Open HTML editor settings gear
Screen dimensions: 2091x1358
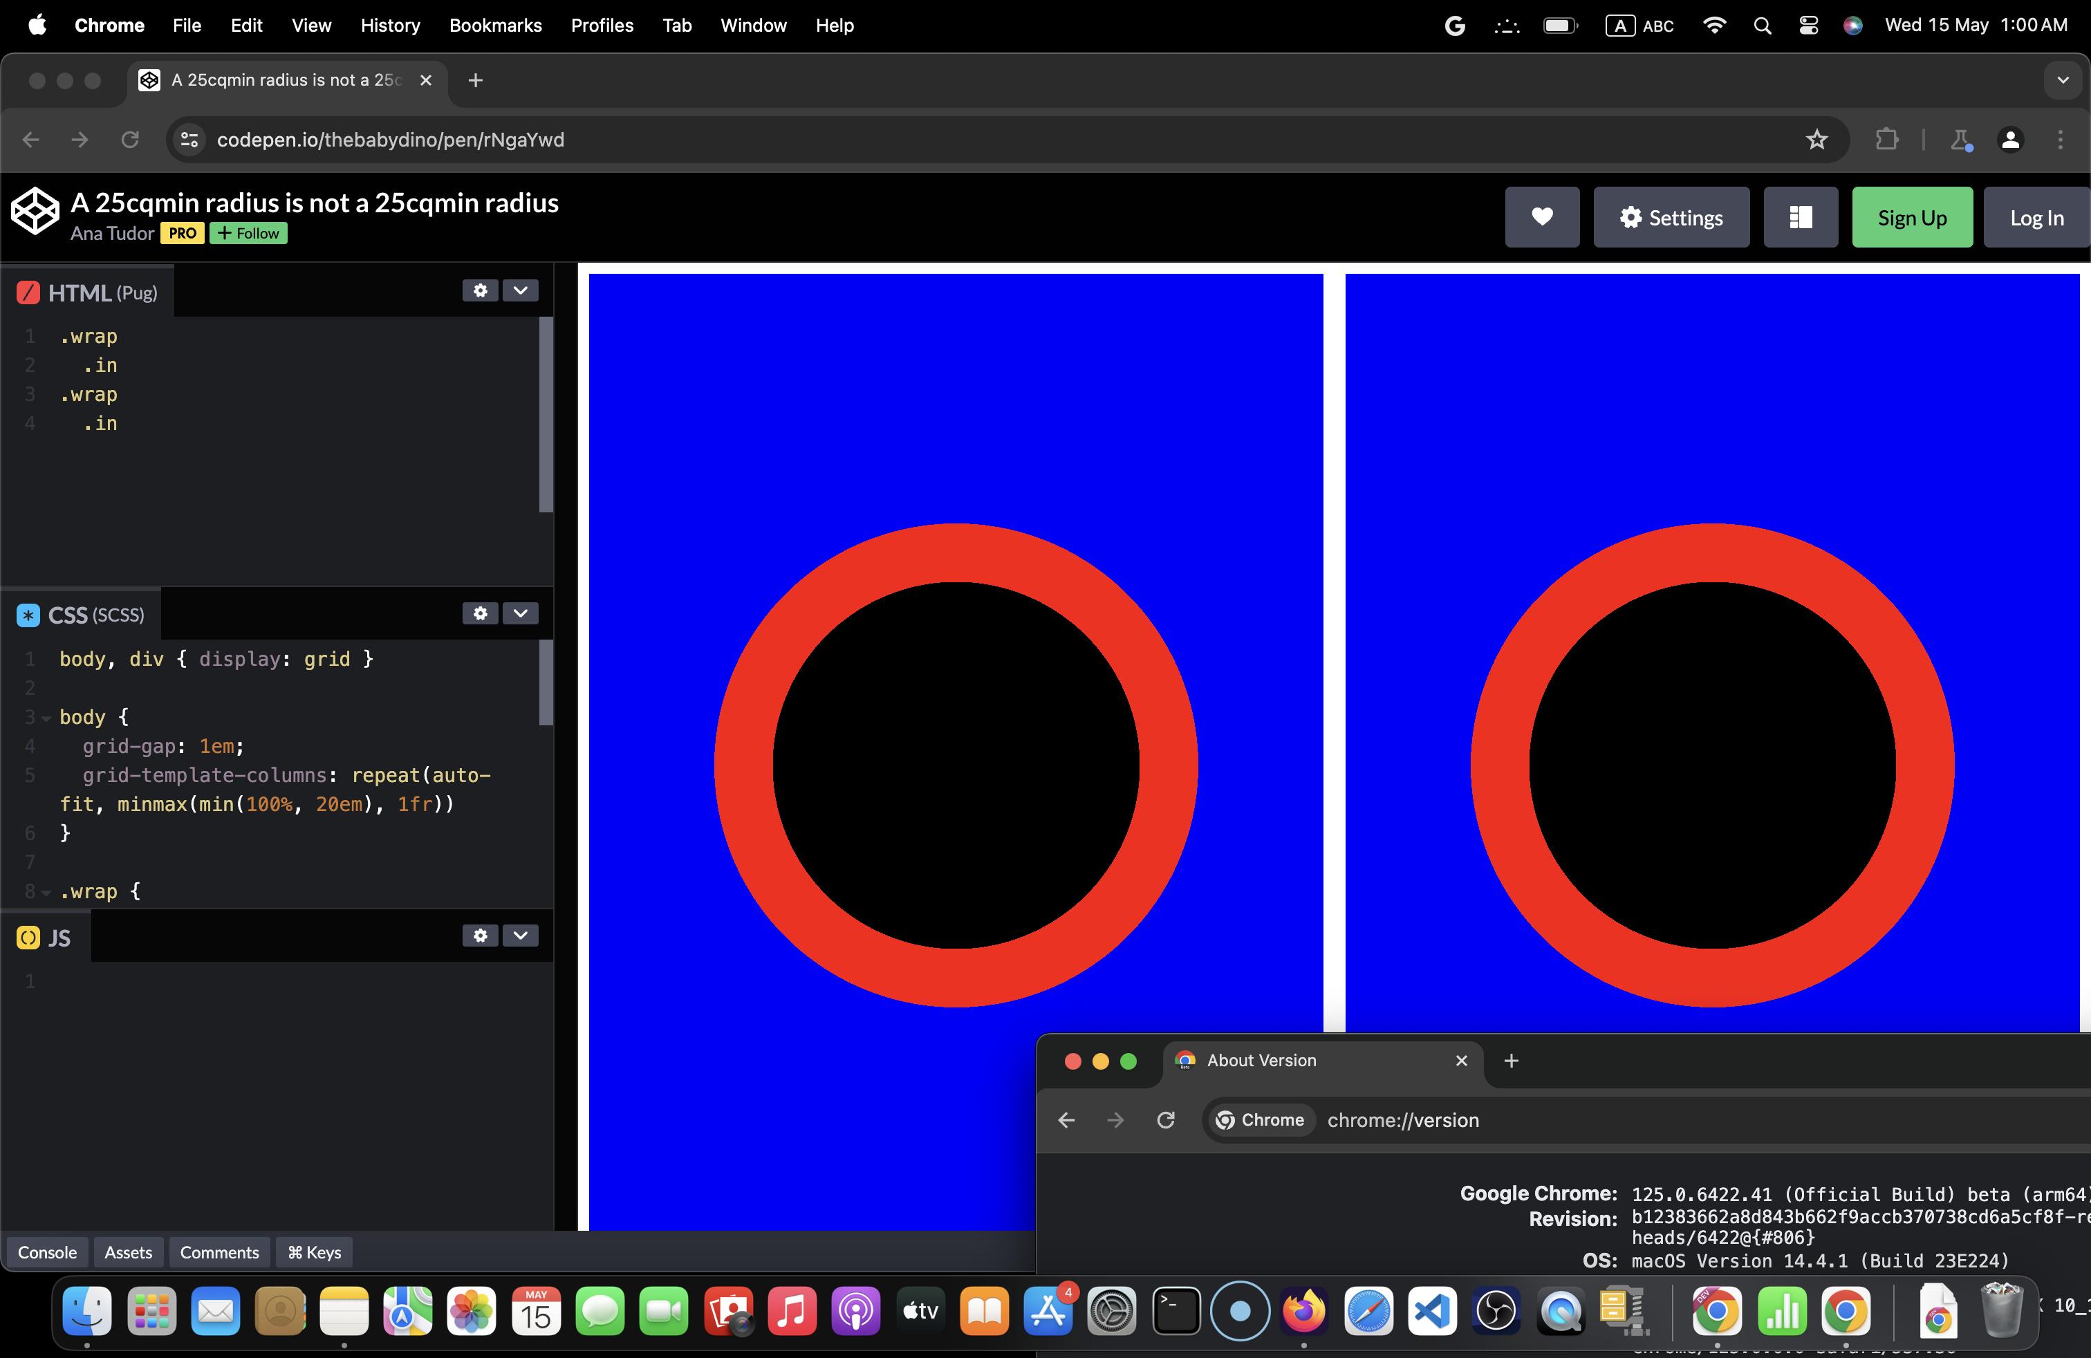(481, 290)
